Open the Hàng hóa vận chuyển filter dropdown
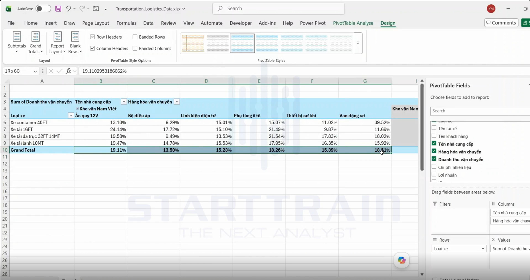Screen dimensions: 530x280 click(177, 102)
